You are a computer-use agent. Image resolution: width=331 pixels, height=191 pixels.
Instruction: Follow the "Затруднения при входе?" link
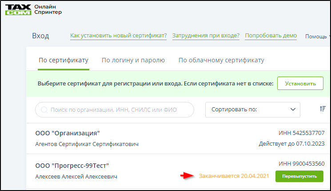tap(206, 36)
